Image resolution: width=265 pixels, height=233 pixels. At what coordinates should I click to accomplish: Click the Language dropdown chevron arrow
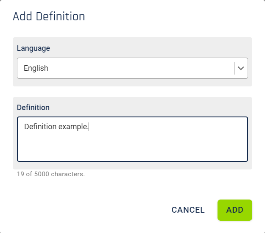point(241,68)
